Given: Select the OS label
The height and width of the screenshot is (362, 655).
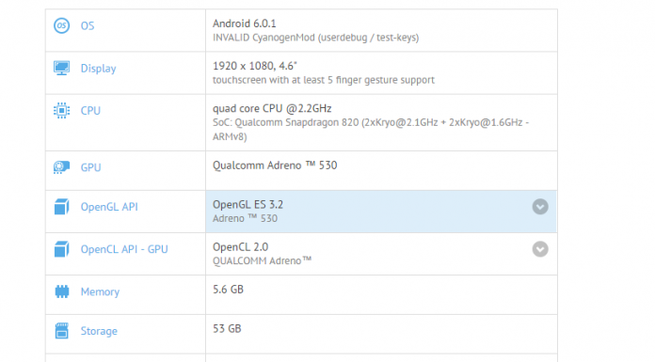Looking at the screenshot, I should [88, 26].
